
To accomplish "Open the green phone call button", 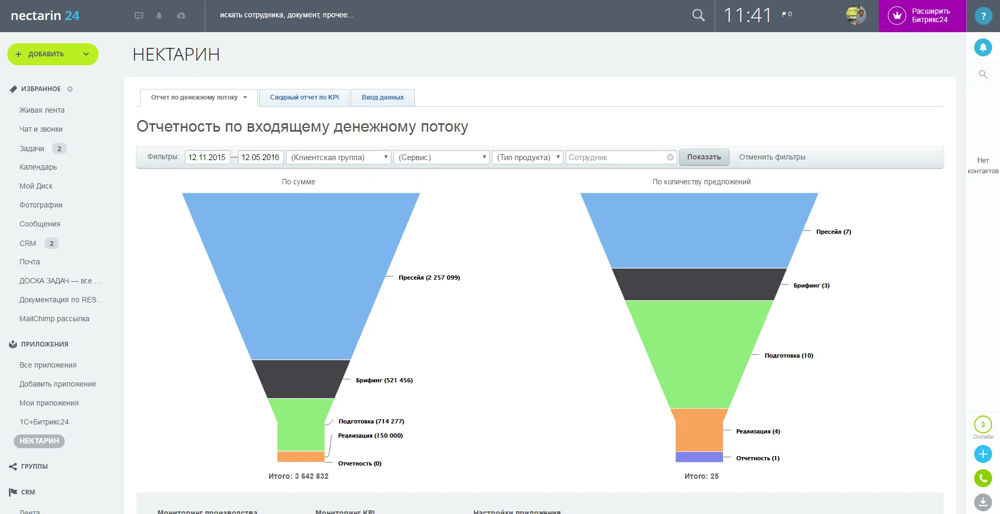I will (x=983, y=478).
